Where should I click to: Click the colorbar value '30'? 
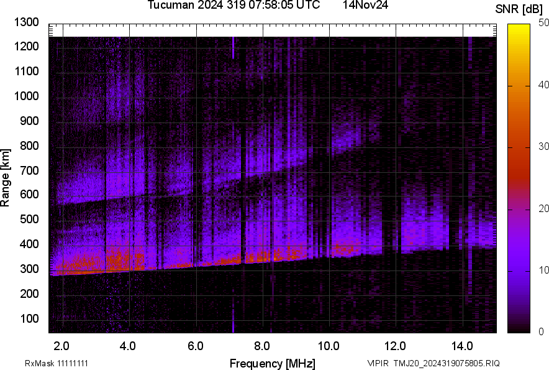(x=544, y=146)
